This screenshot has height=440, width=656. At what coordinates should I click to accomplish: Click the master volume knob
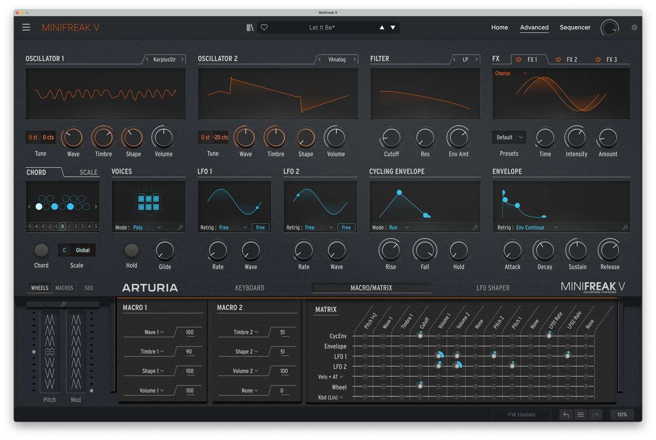(610, 28)
